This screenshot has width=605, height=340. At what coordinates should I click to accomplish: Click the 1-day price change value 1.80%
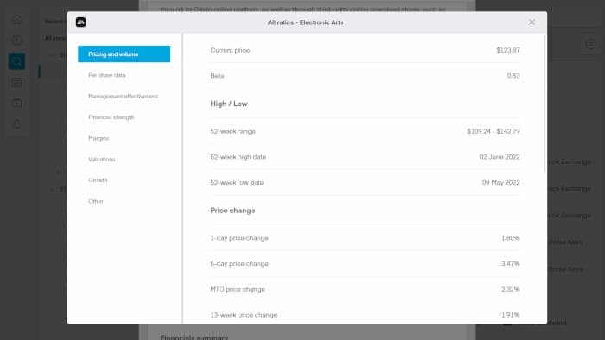(x=510, y=238)
